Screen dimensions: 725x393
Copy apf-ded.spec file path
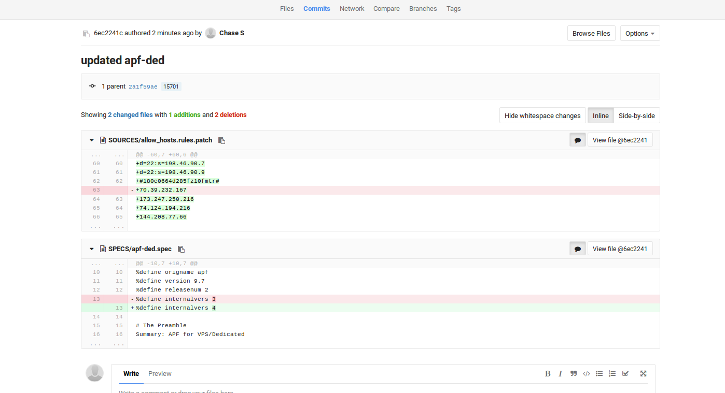tap(181, 249)
